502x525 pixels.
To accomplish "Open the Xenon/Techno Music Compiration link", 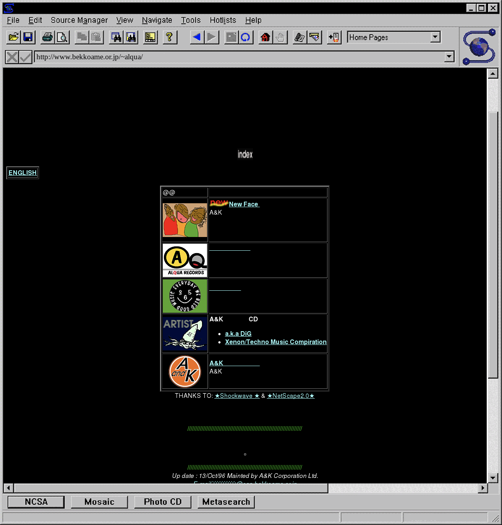I will tap(275, 342).
